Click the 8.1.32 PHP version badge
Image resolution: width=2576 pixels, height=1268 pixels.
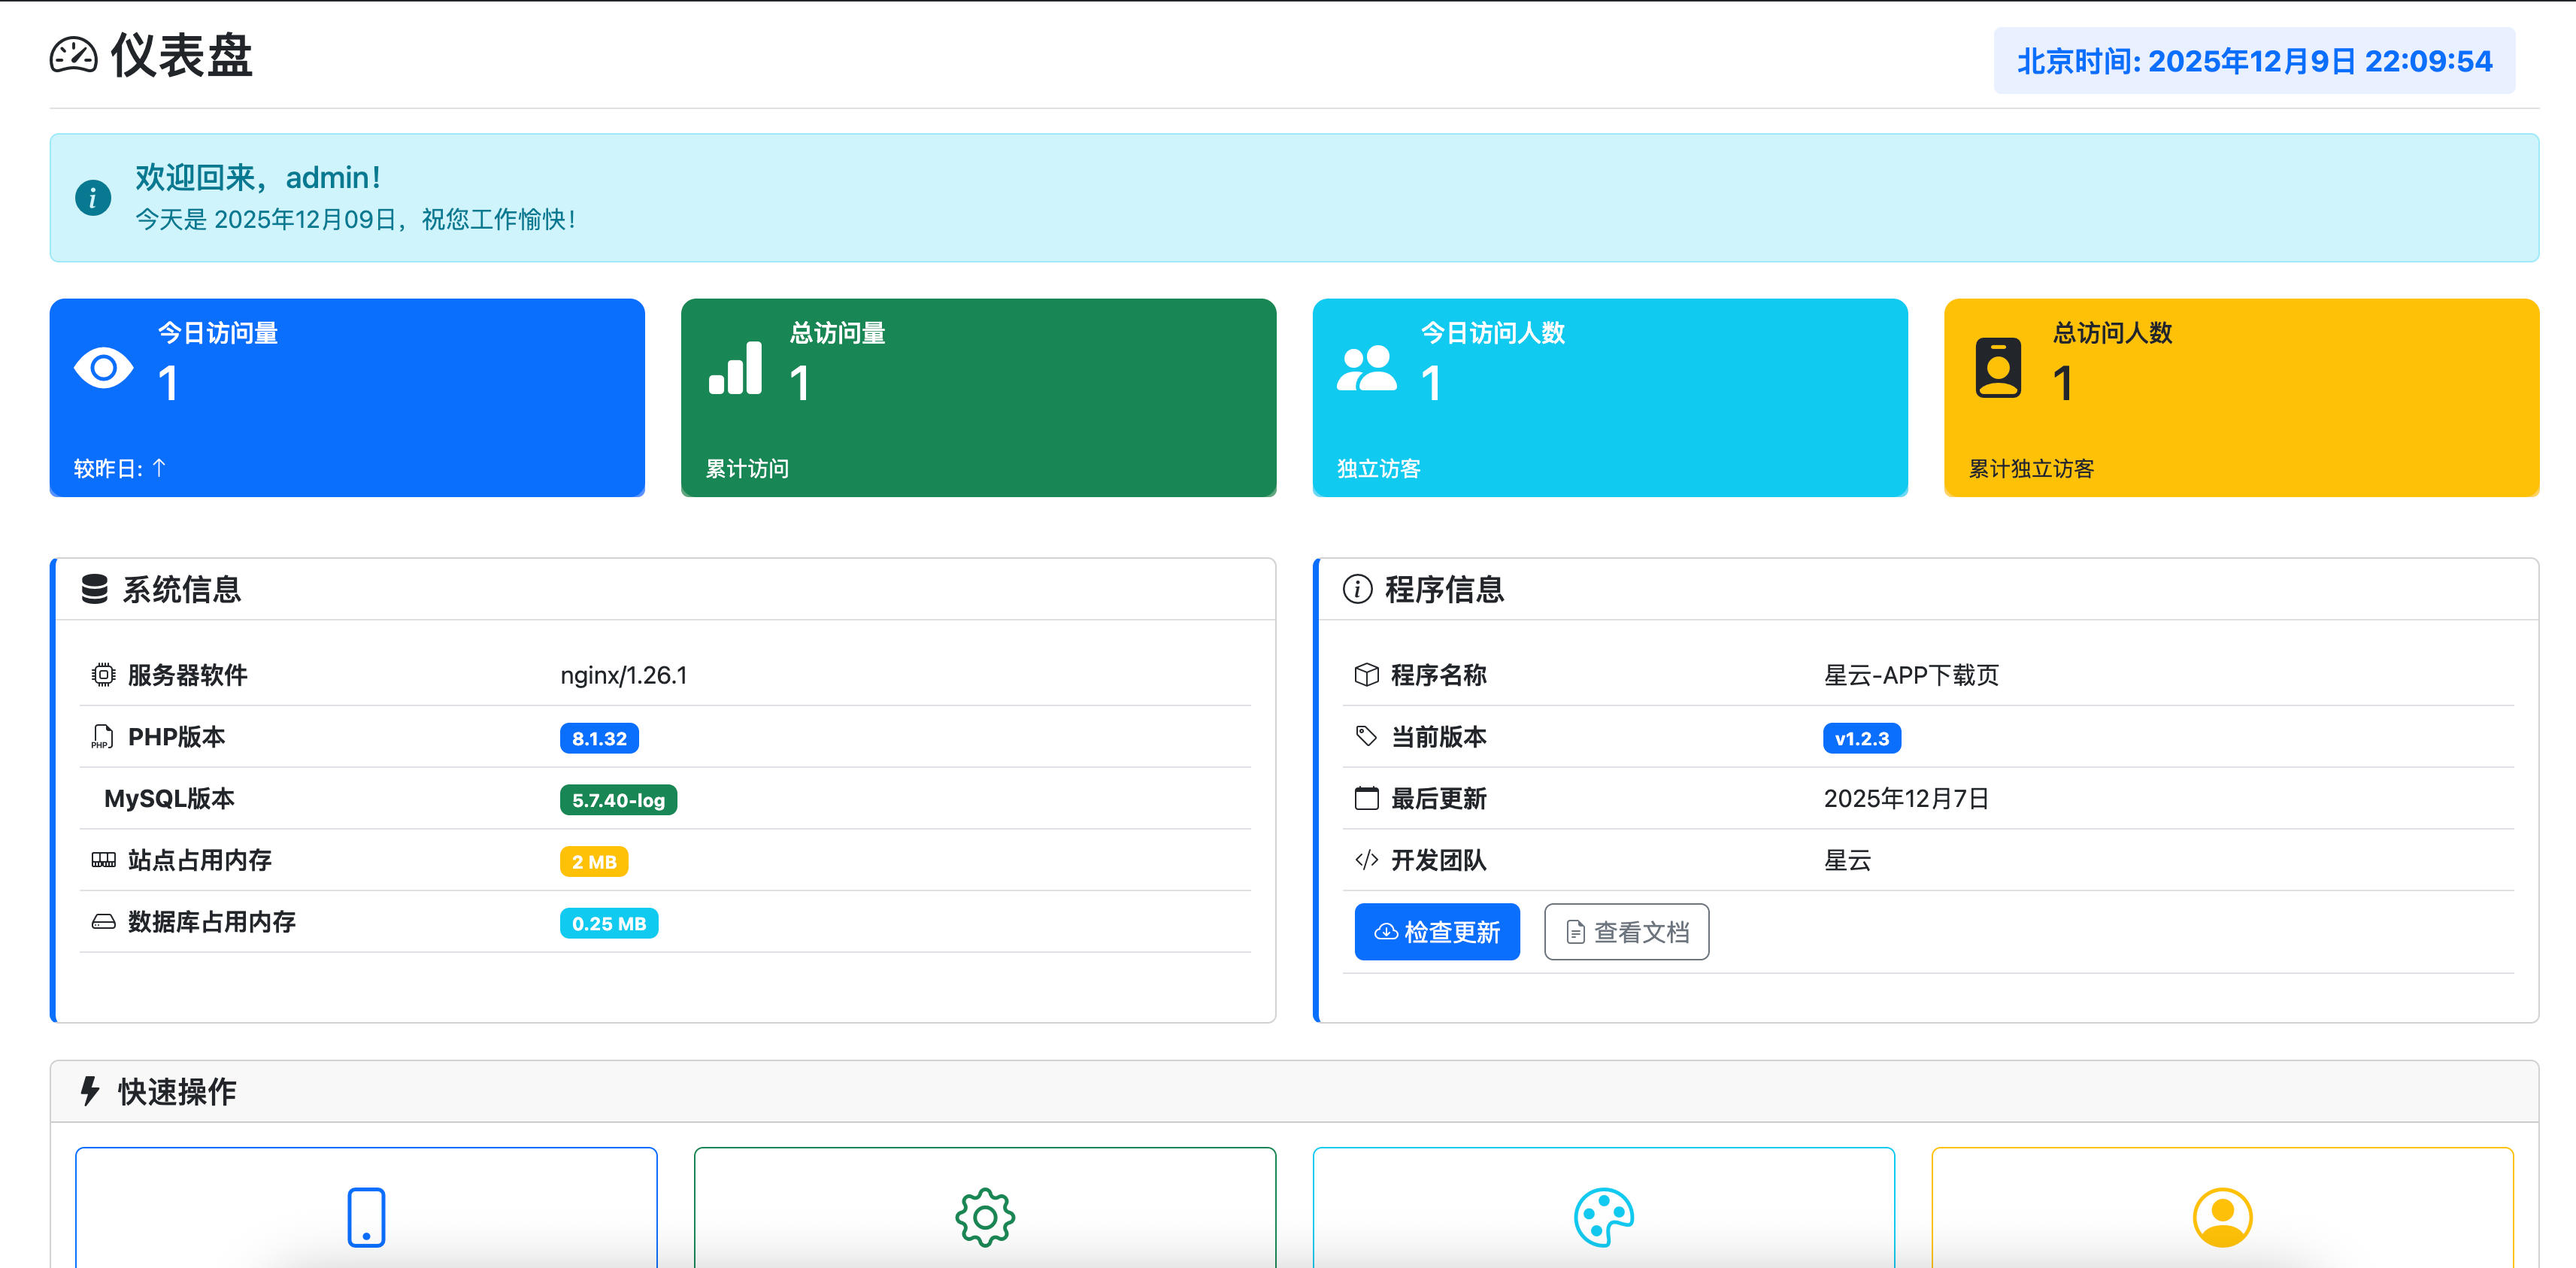tap(599, 738)
